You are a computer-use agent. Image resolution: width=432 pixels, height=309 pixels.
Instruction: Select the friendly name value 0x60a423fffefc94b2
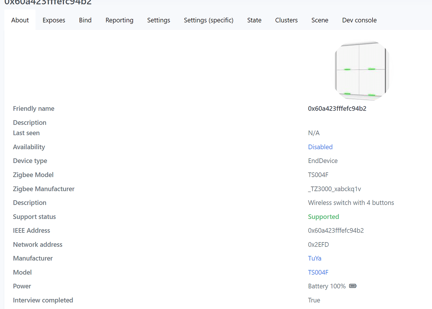coord(337,108)
